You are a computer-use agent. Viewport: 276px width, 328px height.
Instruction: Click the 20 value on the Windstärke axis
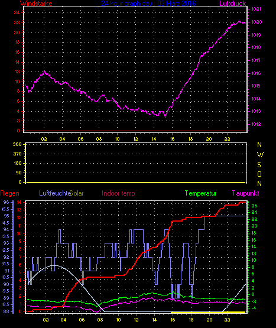(17, 33)
